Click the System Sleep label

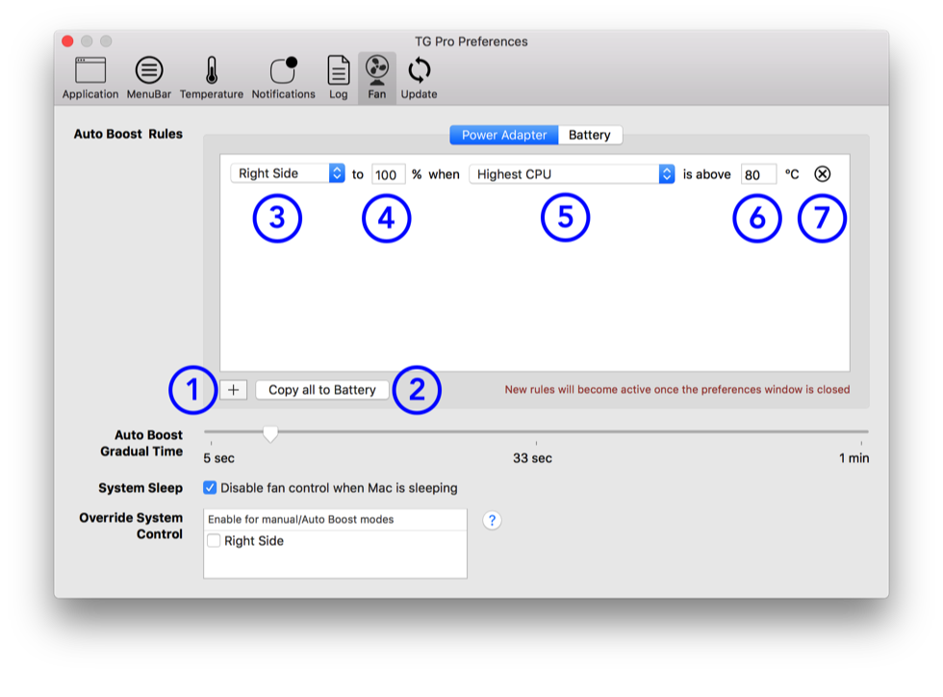coord(140,487)
